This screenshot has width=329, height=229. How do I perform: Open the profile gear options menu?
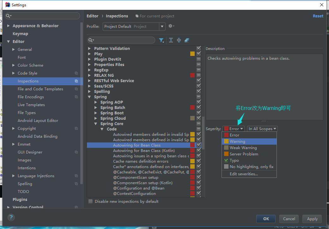(171, 26)
